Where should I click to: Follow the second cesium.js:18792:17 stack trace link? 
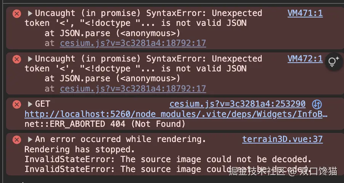pyautogui.click(x=133, y=89)
